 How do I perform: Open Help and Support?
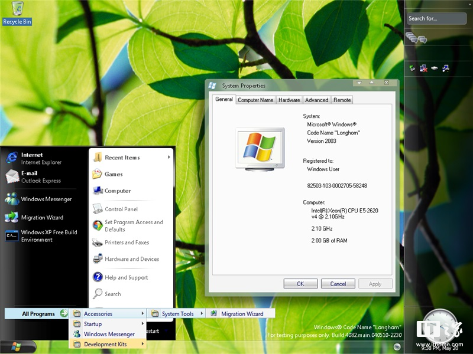point(121,277)
